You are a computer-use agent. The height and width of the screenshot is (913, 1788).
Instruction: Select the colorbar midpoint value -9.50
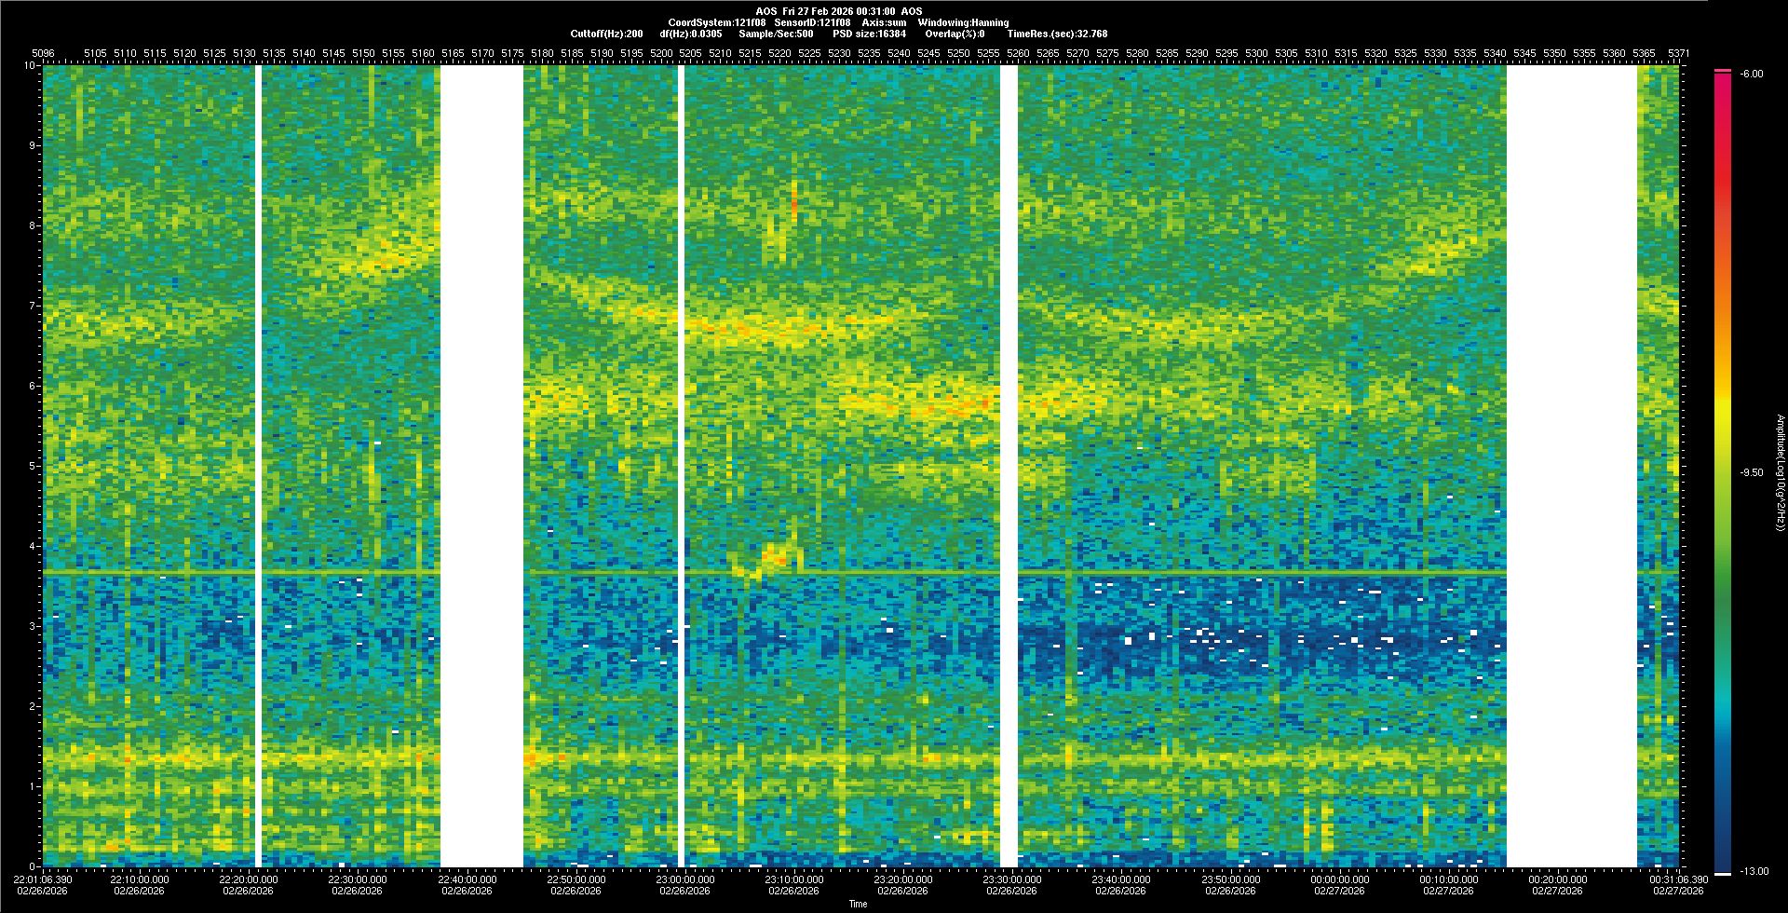(1750, 472)
